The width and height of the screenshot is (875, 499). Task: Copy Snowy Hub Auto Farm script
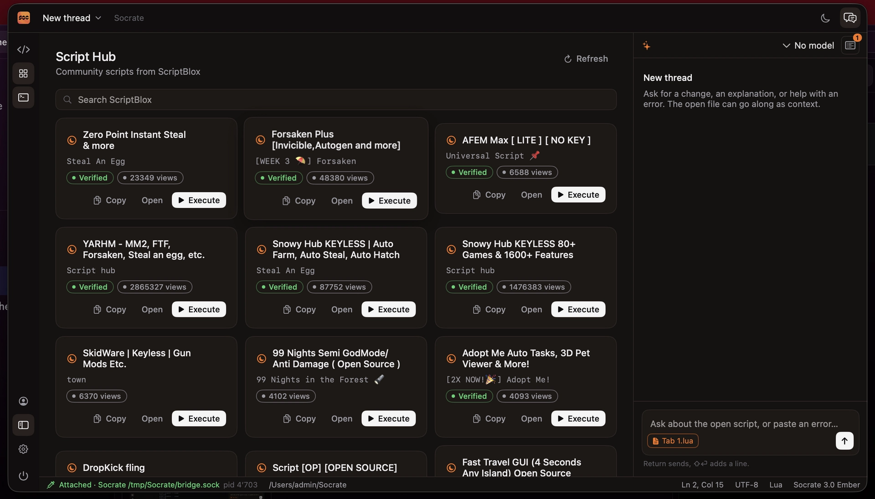click(299, 310)
